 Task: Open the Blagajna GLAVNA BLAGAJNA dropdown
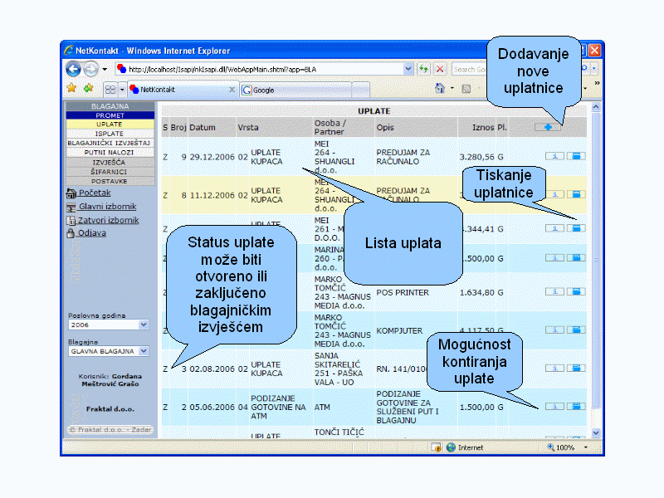coord(109,351)
